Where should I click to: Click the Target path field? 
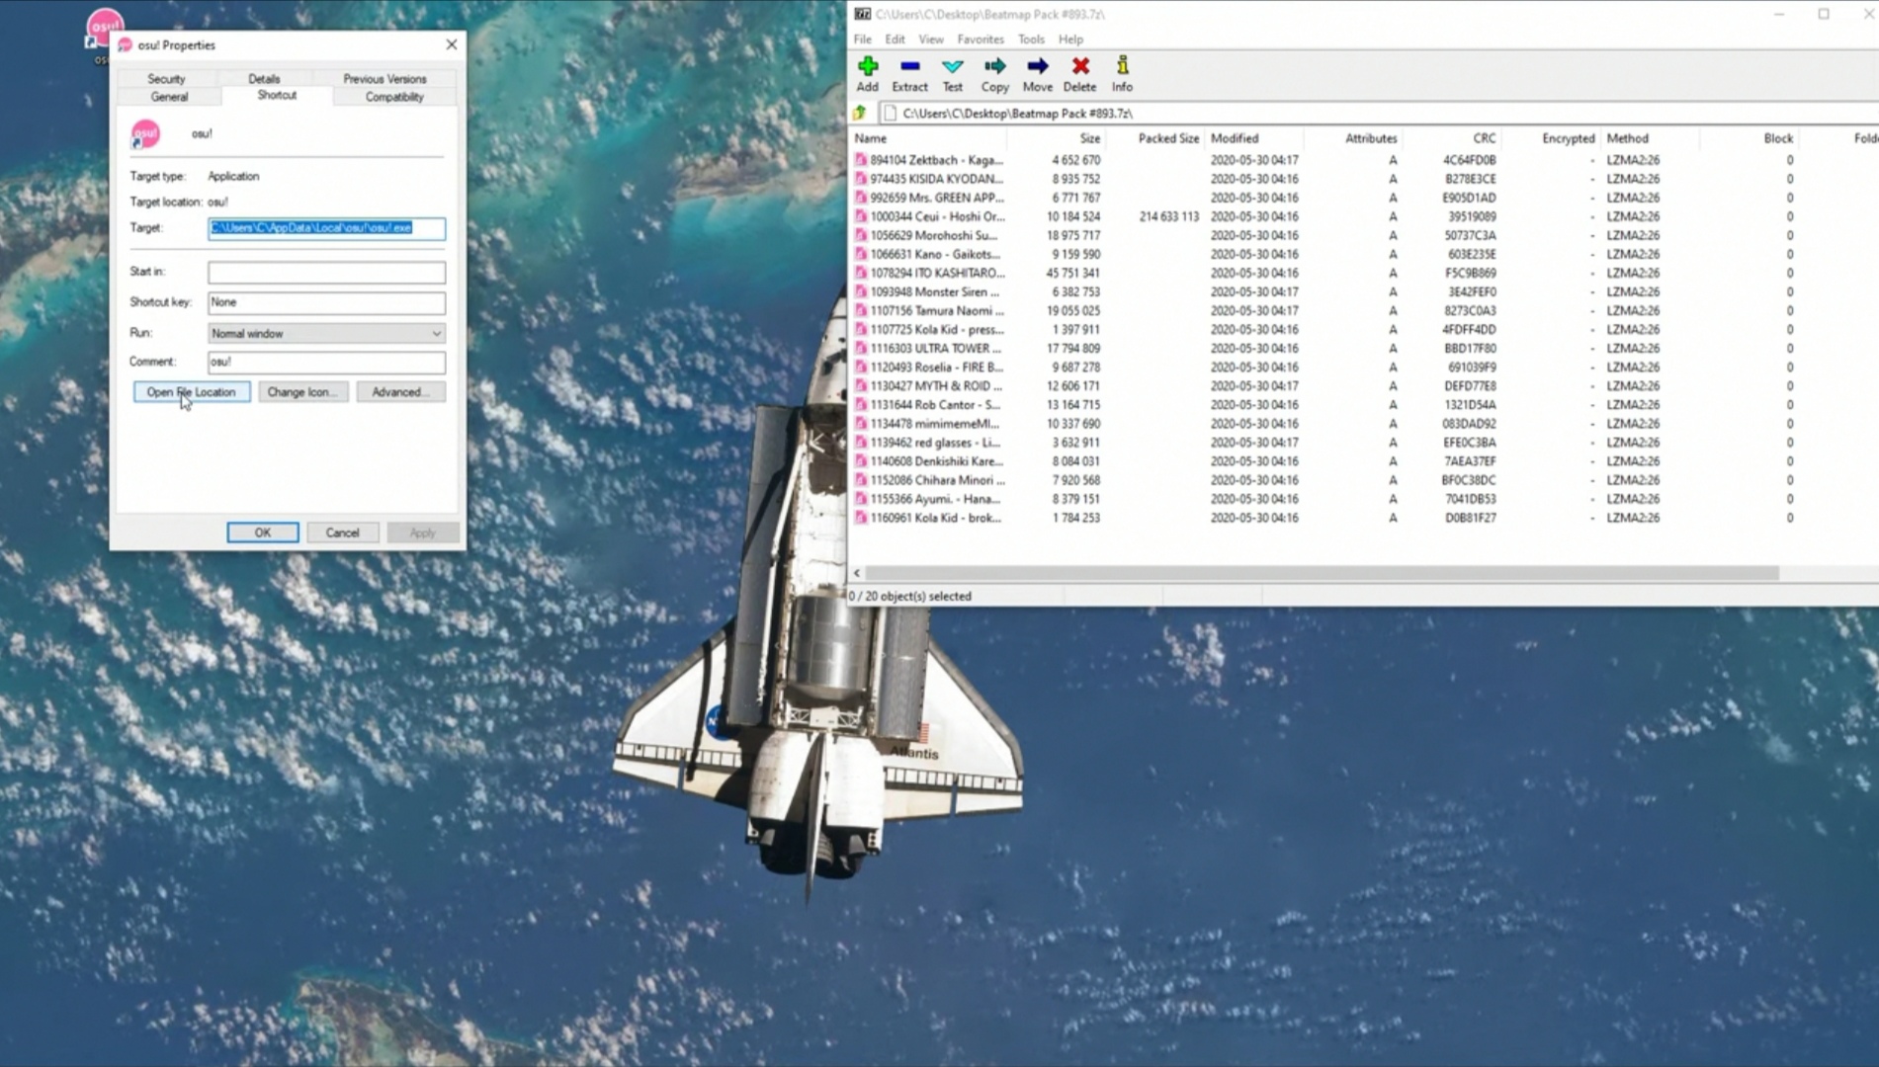[x=326, y=228]
